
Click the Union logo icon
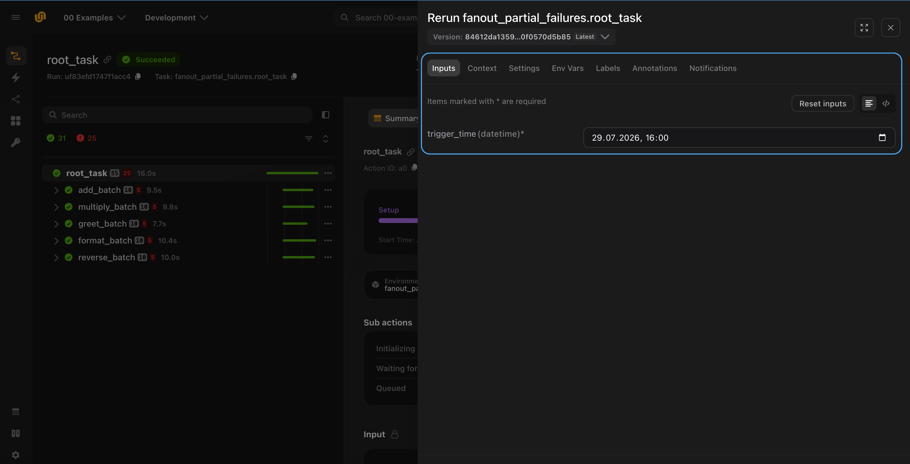click(x=40, y=17)
